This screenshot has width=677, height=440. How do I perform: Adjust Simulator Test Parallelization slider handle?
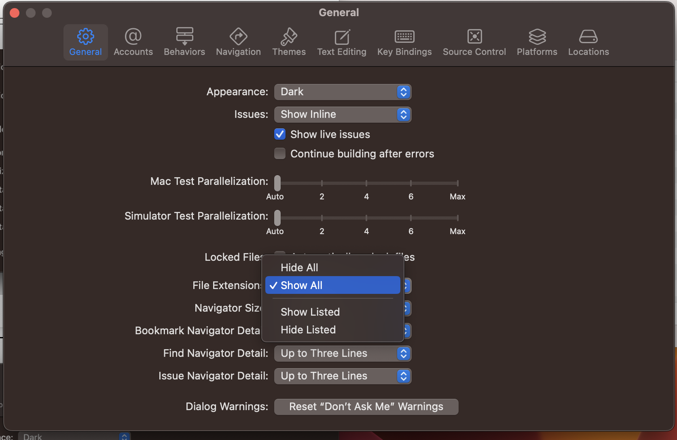click(277, 218)
